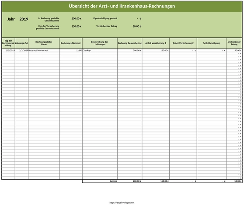Select the 'Anteil Versicherung 2' column header

tap(183, 43)
